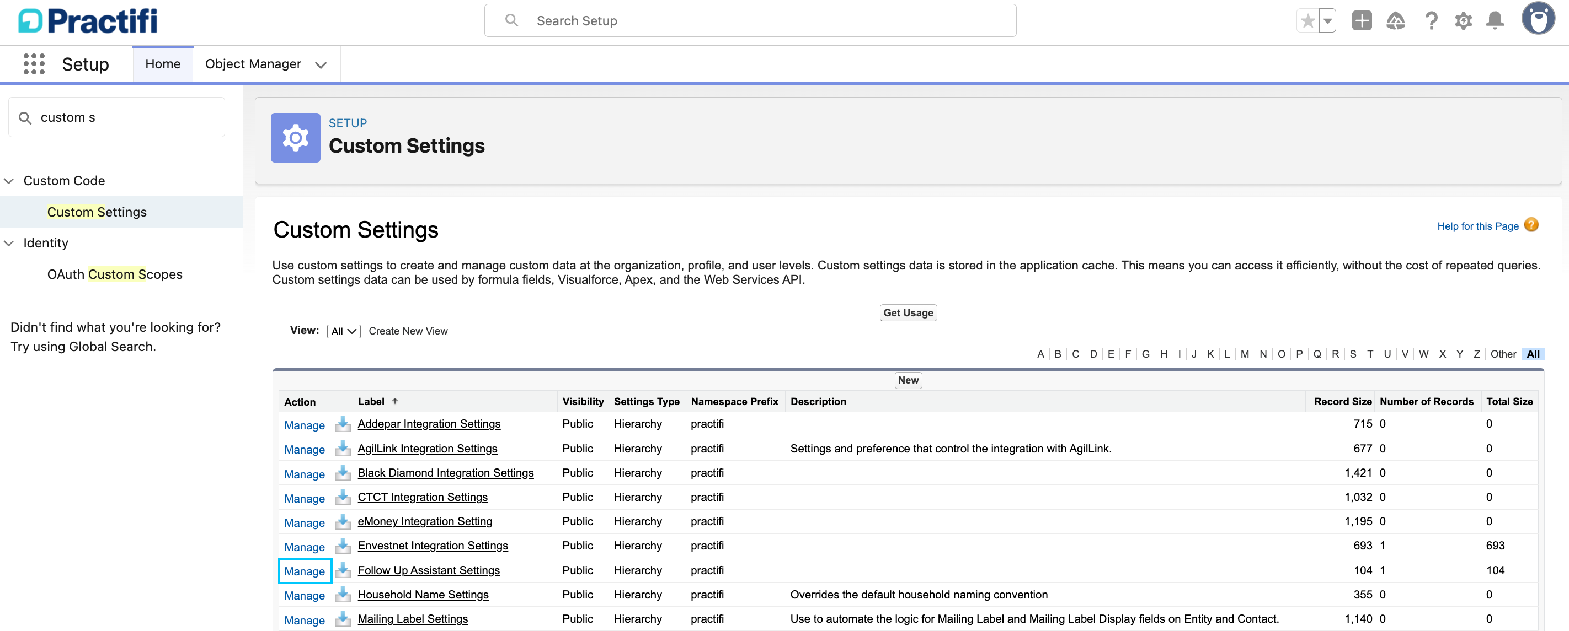The width and height of the screenshot is (1569, 631).
Task: Click the download icon for Black Diamond Integration Settings
Action: 343,473
